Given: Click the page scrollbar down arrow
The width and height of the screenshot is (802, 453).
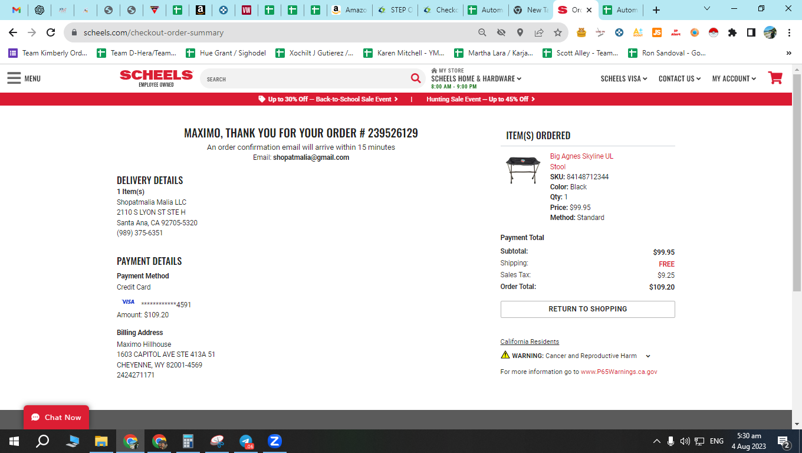Looking at the screenshot, I should pyautogui.click(x=797, y=424).
